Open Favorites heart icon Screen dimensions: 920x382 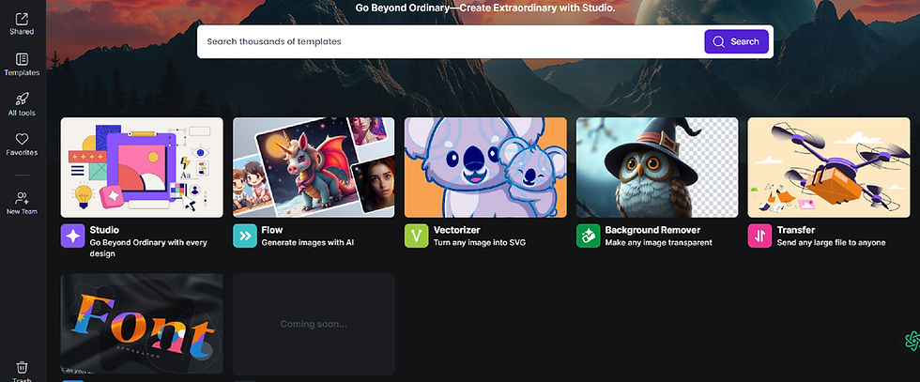click(22, 139)
